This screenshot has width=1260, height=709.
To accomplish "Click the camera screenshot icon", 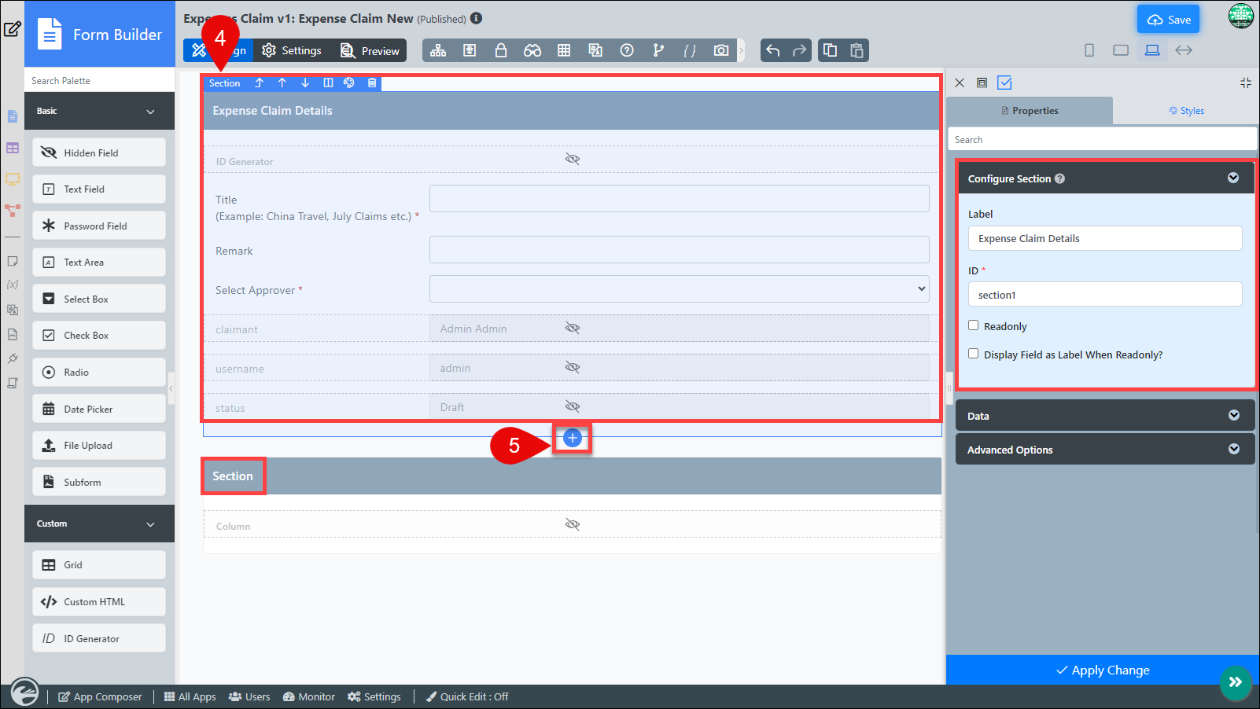I will coord(721,50).
